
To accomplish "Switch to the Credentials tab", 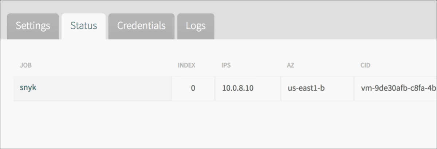I will tap(141, 26).
